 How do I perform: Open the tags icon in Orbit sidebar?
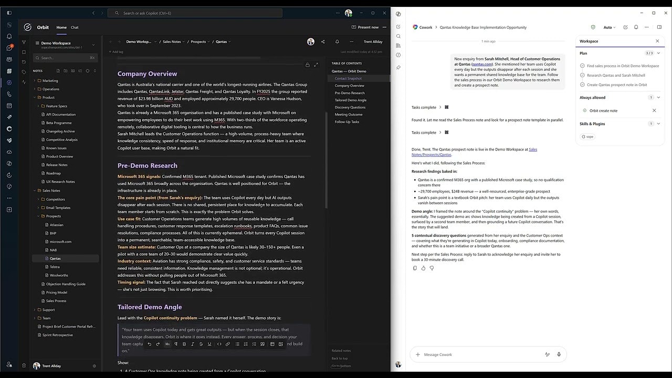[x=24, y=72]
